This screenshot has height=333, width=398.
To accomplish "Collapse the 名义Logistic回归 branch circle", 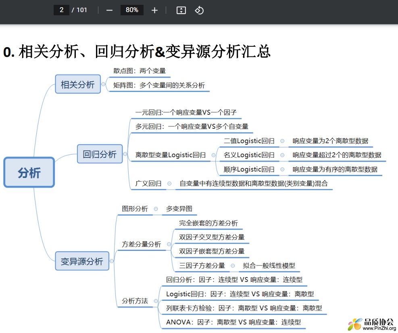I will [282, 155].
